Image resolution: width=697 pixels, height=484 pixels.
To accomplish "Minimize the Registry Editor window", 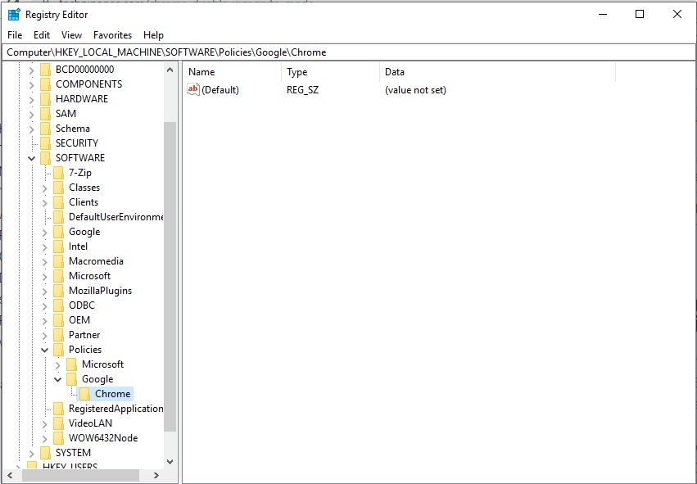I will pyautogui.click(x=603, y=14).
